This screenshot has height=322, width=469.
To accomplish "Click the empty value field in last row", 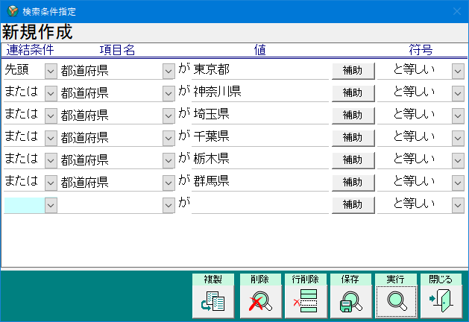I will tap(259, 204).
